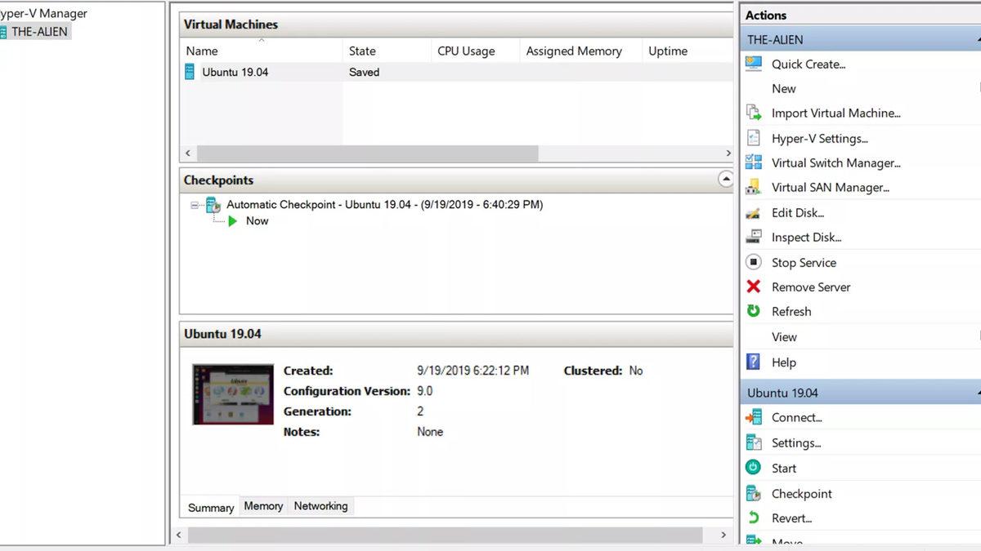
Task: Click the red Remove Server icon
Action: 754,287
